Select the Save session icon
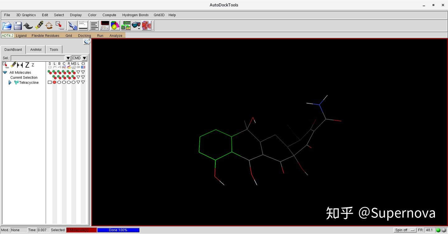Screen dimensions: 448x234 18,25
